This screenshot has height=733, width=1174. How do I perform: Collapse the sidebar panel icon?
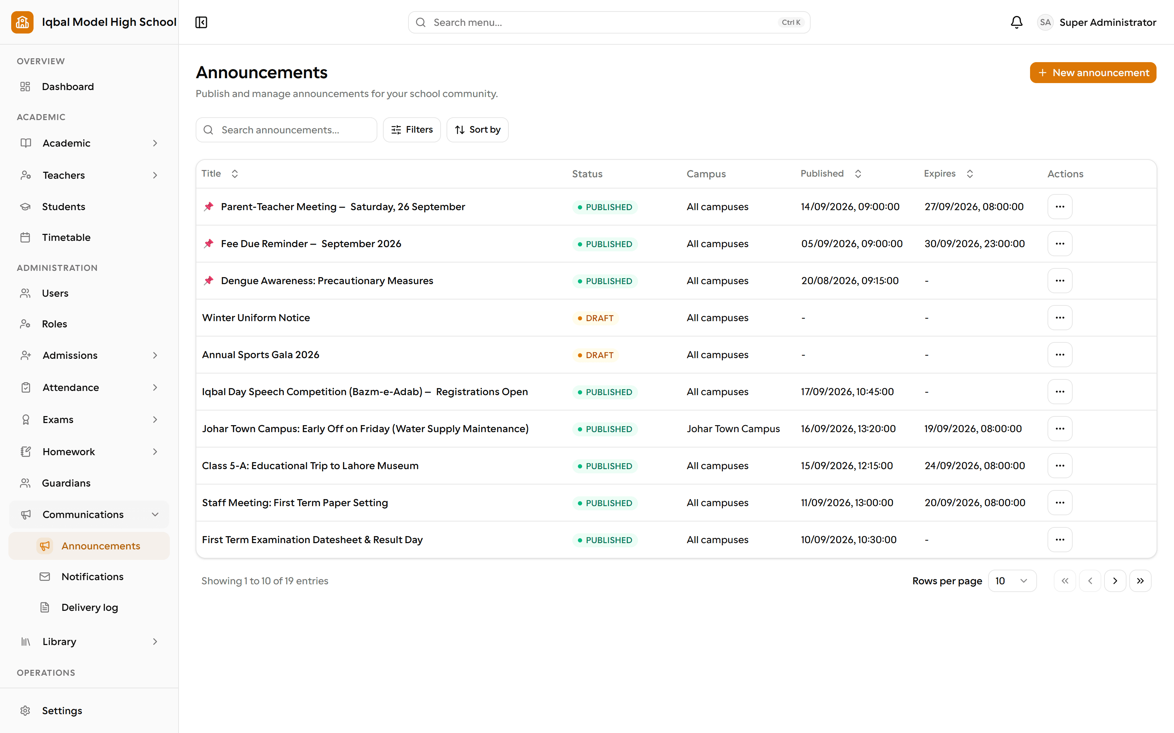coord(201,22)
